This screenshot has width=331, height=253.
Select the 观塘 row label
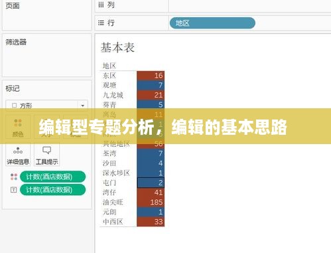pos(109,85)
